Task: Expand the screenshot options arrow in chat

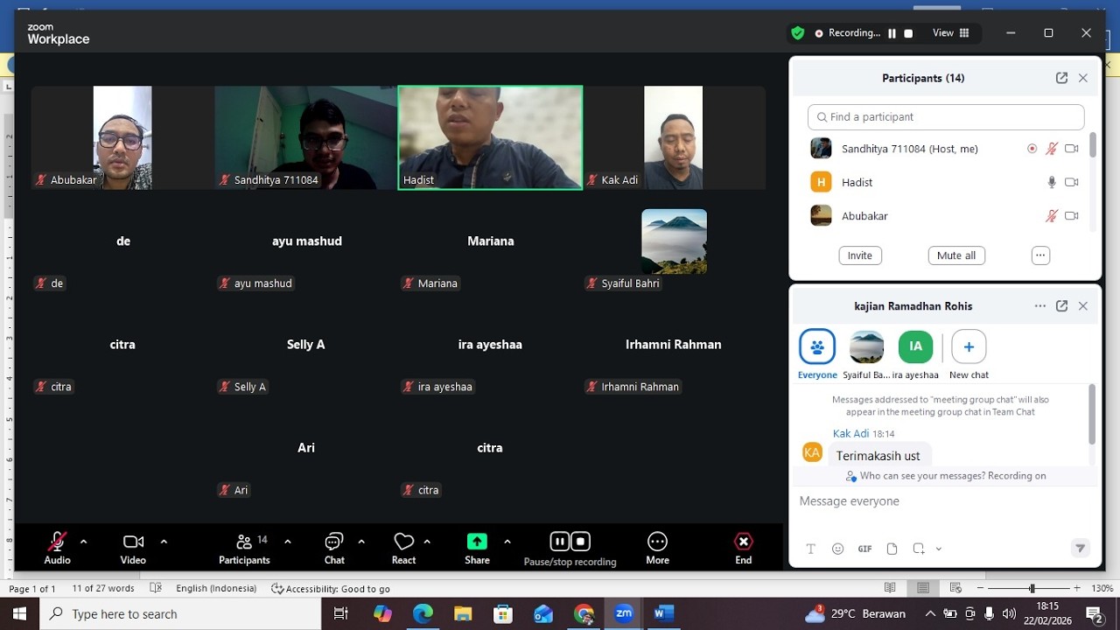Action: tap(939, 549)
